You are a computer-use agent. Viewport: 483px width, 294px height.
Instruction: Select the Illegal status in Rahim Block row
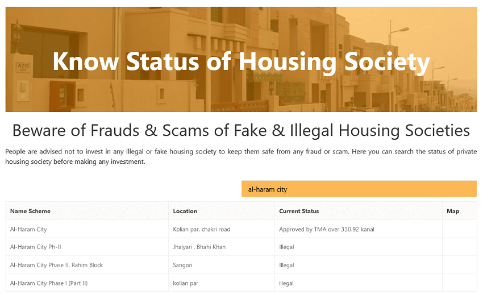point(286,265)
